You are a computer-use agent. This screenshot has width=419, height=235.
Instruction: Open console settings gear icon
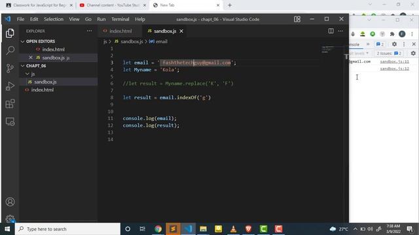point(413,54)
